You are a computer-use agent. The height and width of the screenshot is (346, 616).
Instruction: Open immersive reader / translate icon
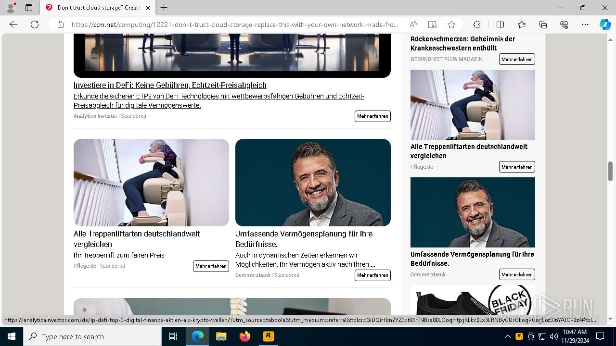point(432,25)
